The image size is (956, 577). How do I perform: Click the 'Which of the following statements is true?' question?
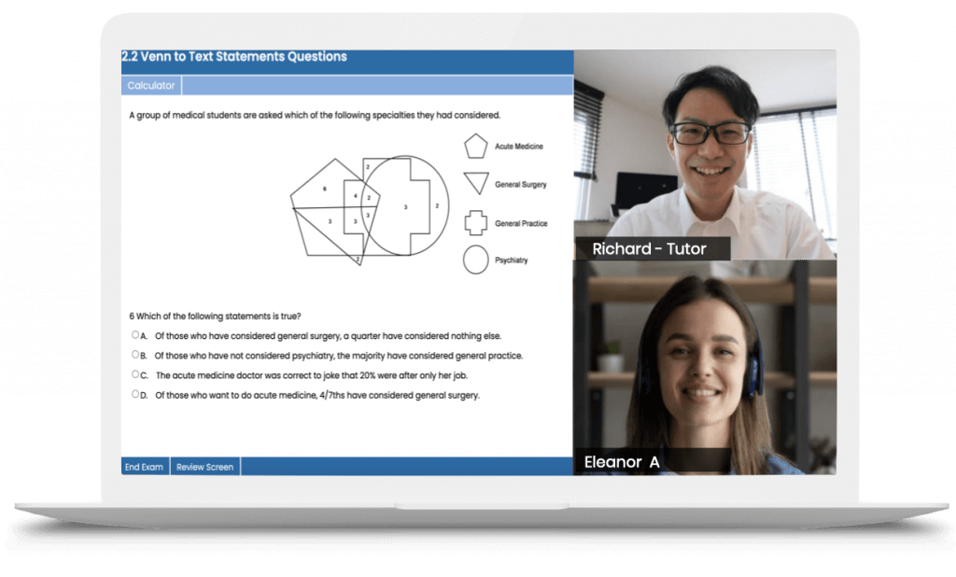coord(215,316)
